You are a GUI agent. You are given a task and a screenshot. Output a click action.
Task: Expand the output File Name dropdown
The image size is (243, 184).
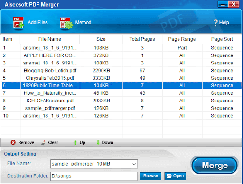[134, 164]
